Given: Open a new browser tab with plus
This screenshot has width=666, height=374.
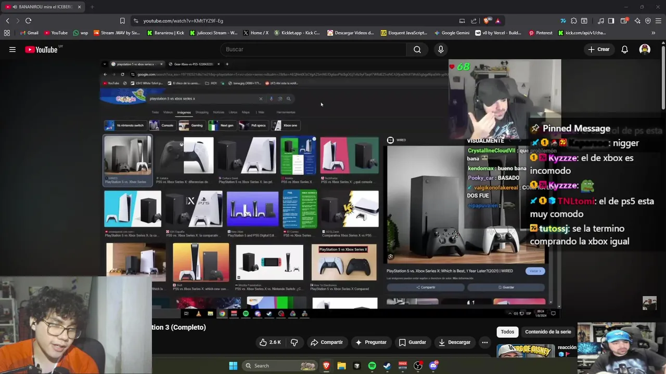Looking at the screenshot, I should pyautogui.click(x=92, y=7).
